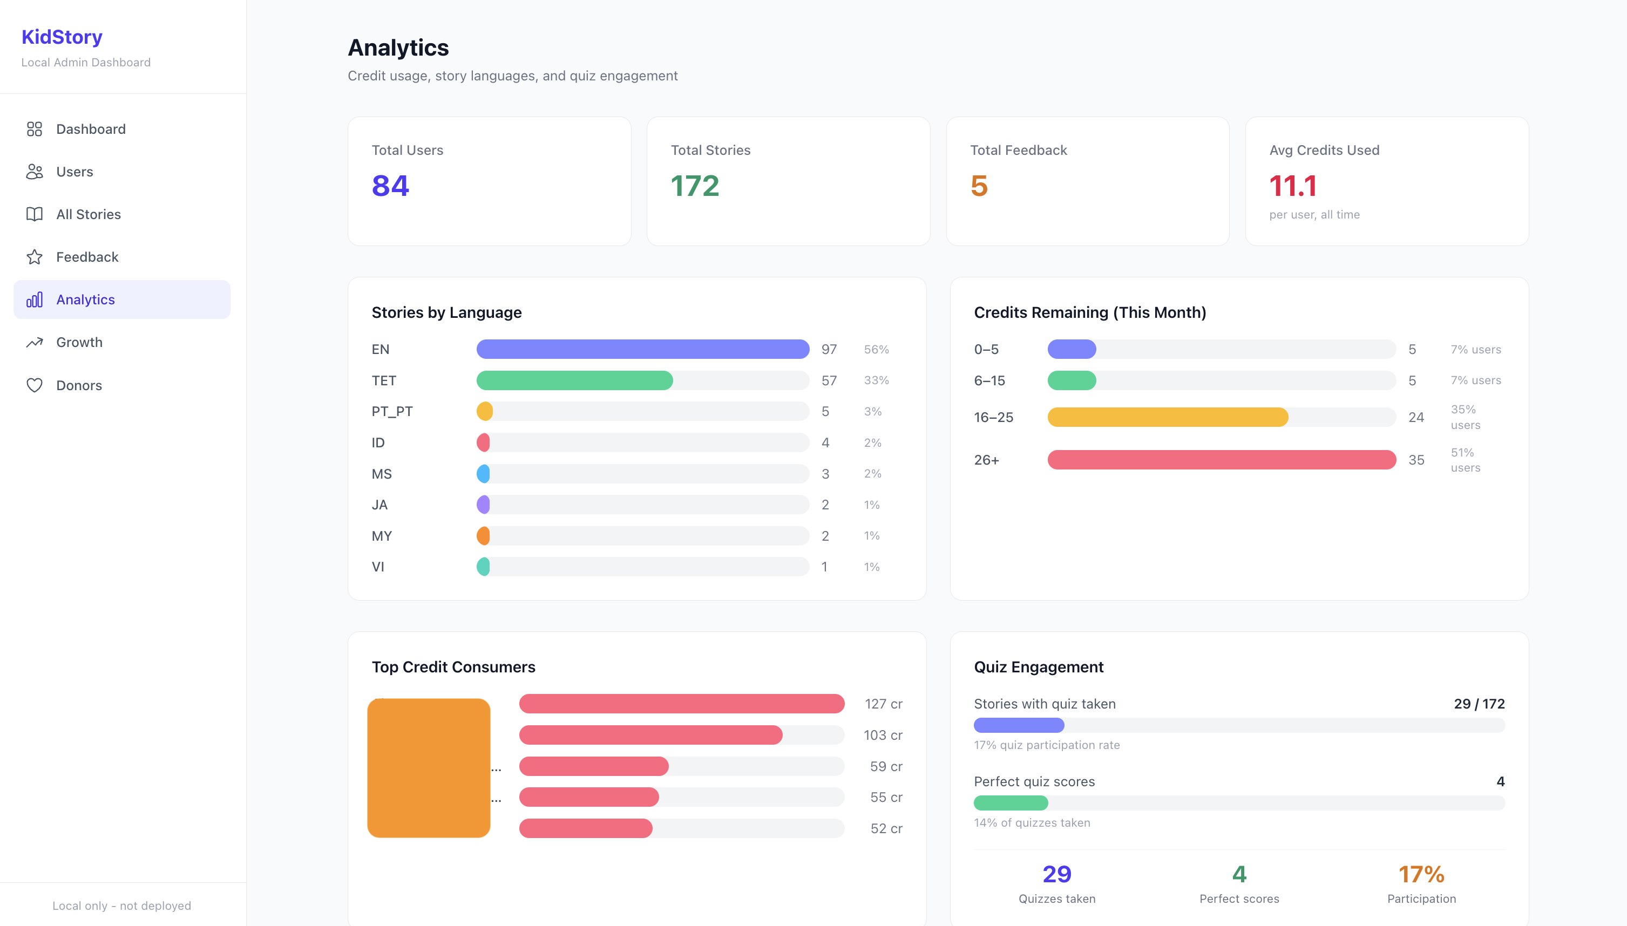Click the 26+ credits remaining bar
Screen dimensions: 1627x926
tap(1221, 460)
